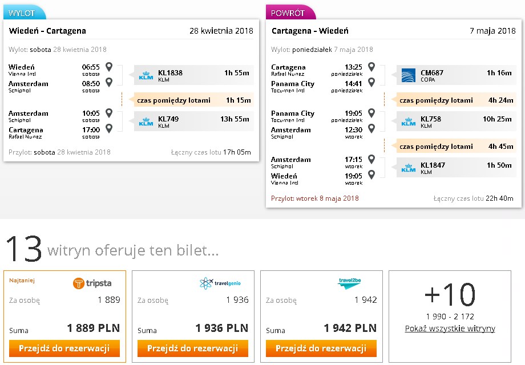Image resolution: width=525 pixels, height=365 pixels.
Task: Click the map pin at Cartagena 17:00 arrival
Action: (x=109, y=128)
